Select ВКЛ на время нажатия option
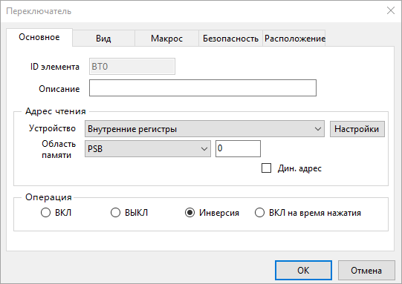This screenshot has width=402, height=284. pos(259,213)
